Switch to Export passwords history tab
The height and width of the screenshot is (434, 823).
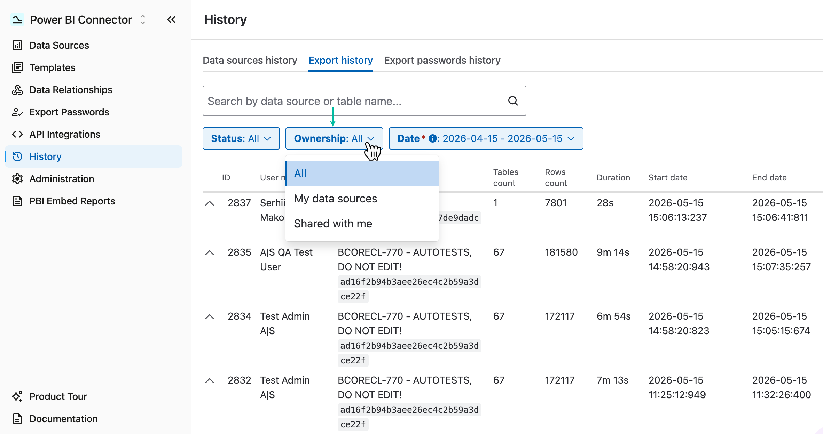[x=442, y=60]
